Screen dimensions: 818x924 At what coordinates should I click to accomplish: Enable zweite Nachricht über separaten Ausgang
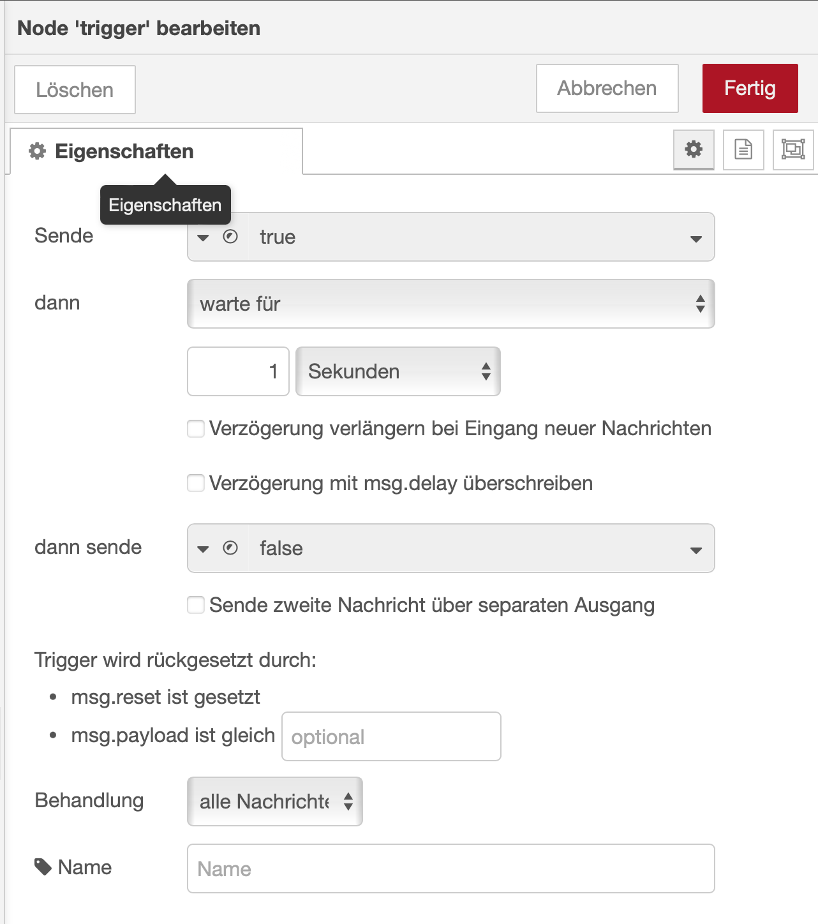[x=196, y=604]
